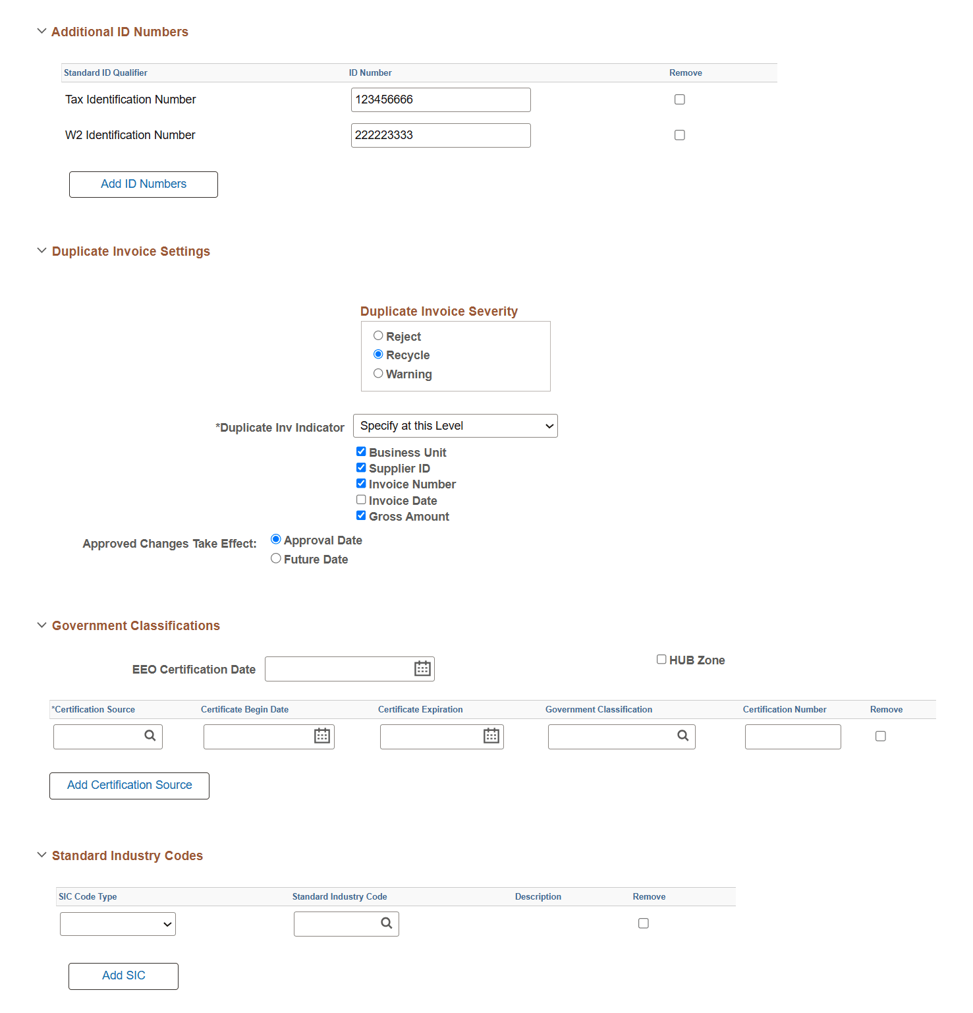This screenshot has height=1013, width=973.
Task: Open the Certificate Begin Date calendar icon
Action: point(321,736)
